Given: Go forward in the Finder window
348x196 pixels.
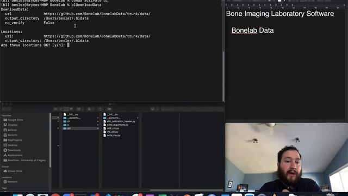Looking at the screenshot, I should coord(9,109).
